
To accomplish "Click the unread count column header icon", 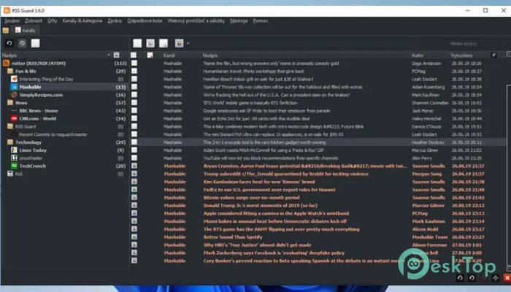I will point(116,55).
